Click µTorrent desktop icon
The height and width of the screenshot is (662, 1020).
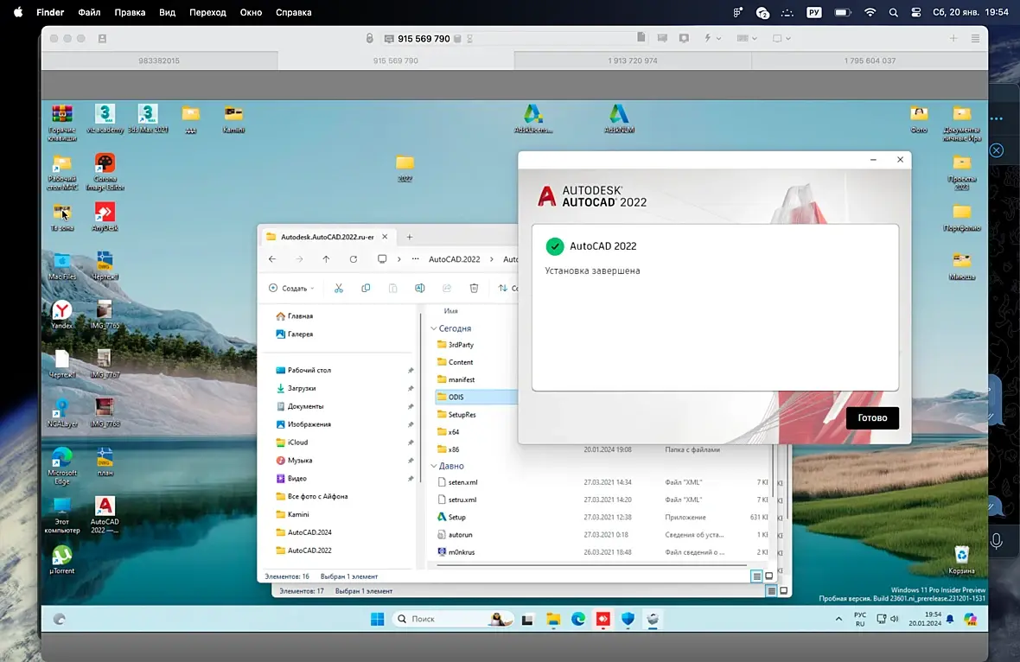[61, 559]
